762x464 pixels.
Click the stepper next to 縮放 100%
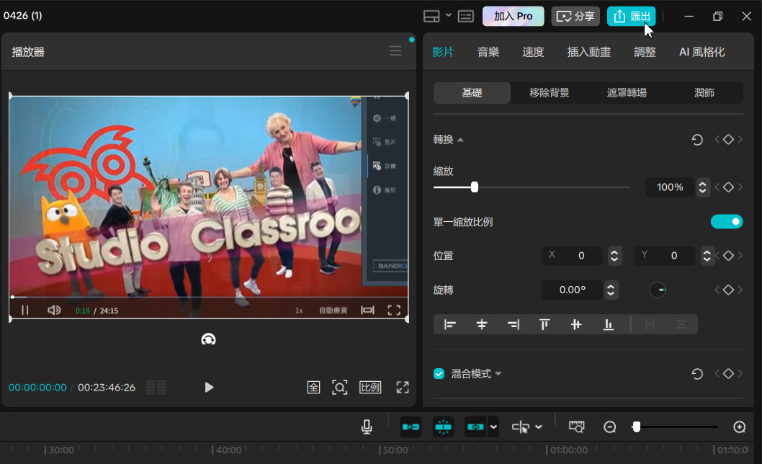pyautogui.click(x=702, y=187)
